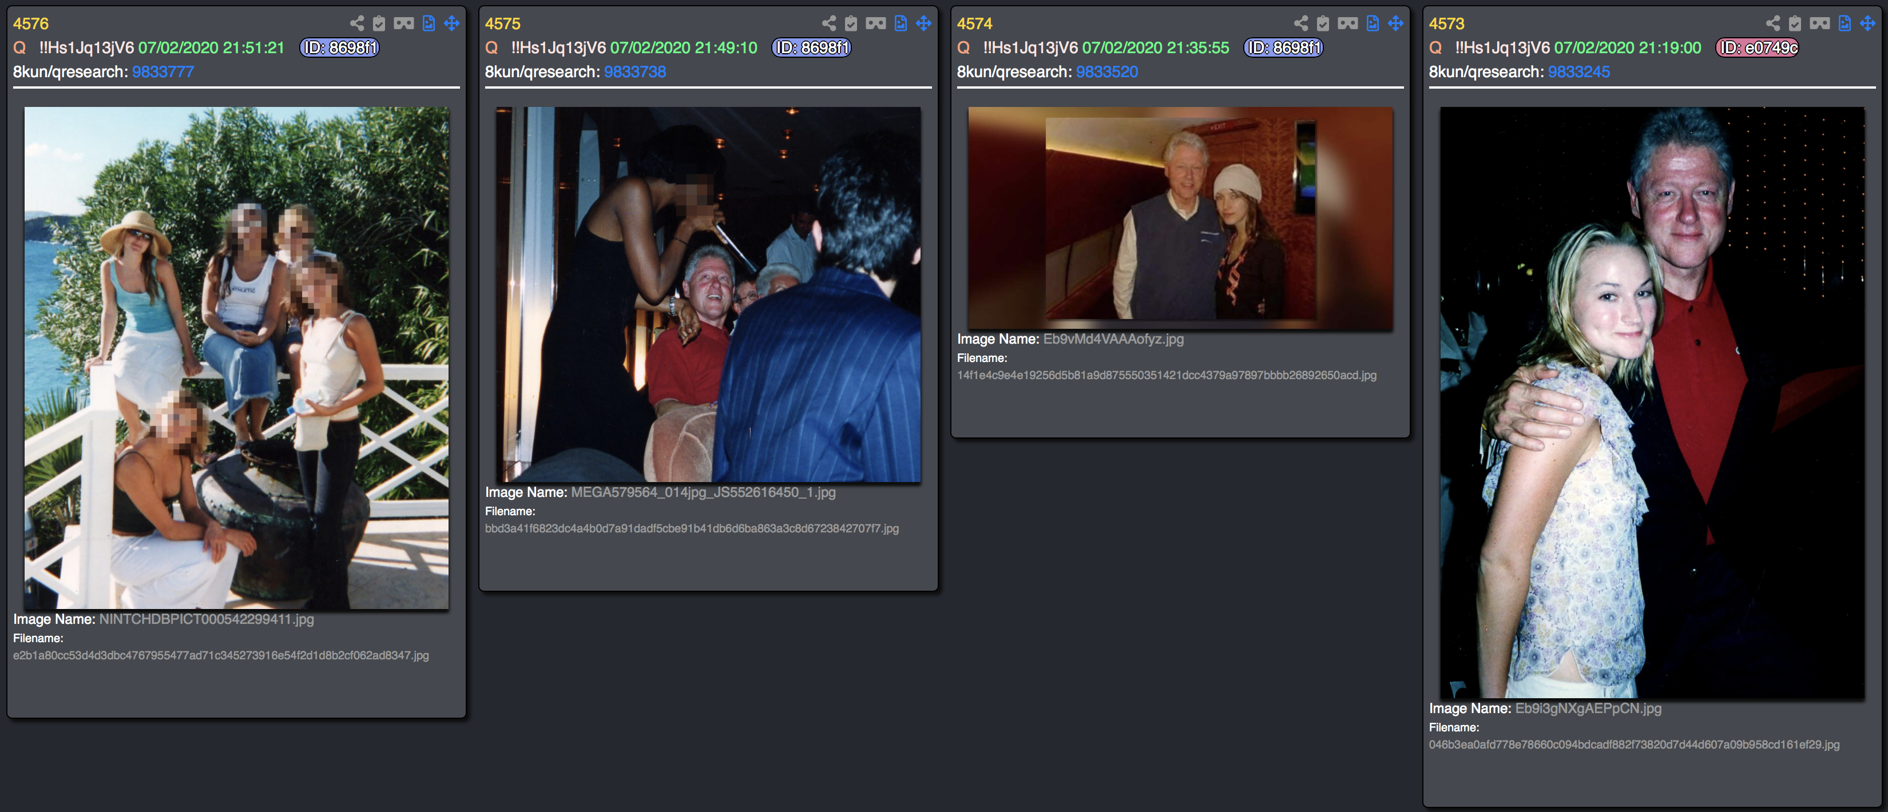This screenshot has height=812, width=1888.
Task: Click the blue move arrows icon on post 4576
Action: [x=452, y=23]
